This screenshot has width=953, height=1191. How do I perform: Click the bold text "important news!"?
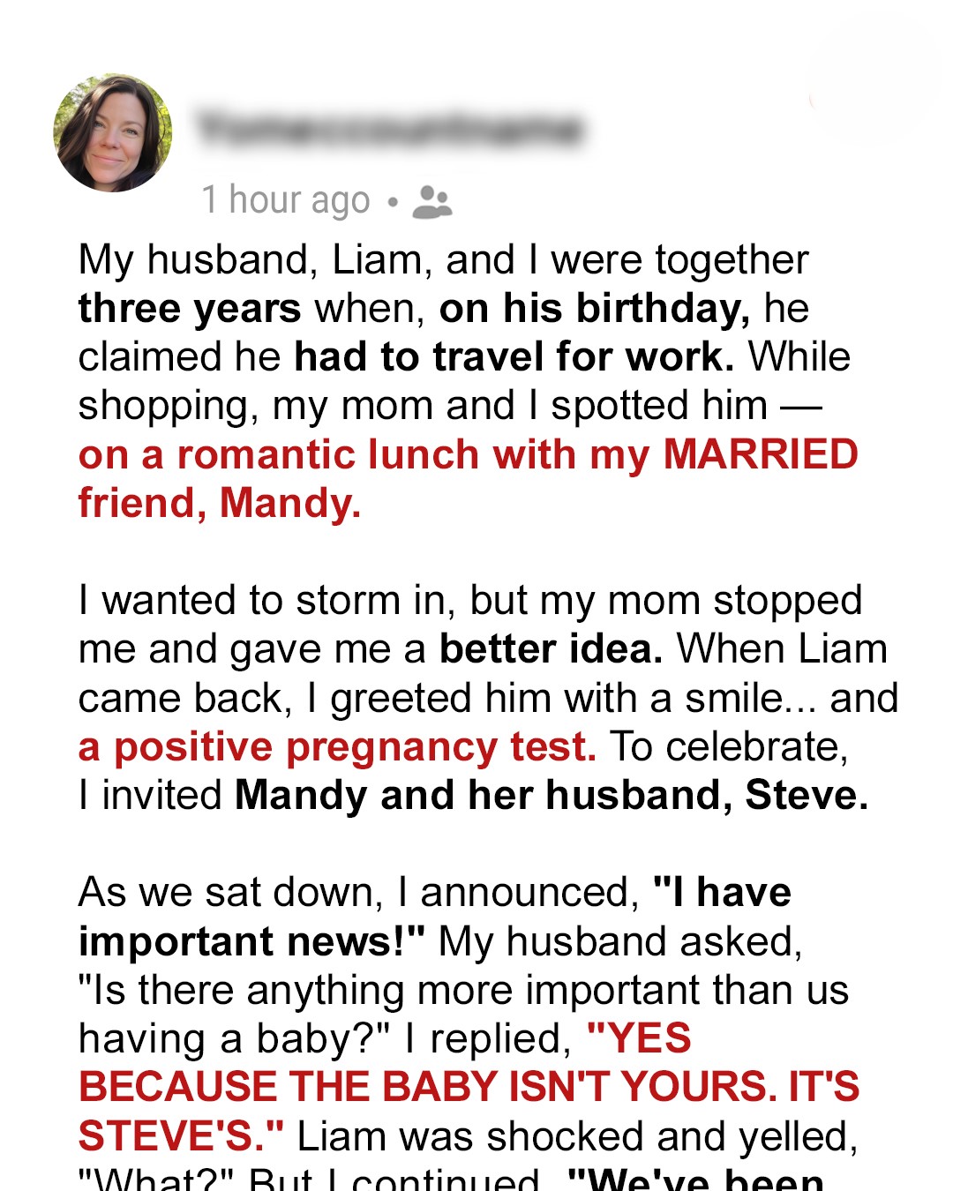point(251,942)
